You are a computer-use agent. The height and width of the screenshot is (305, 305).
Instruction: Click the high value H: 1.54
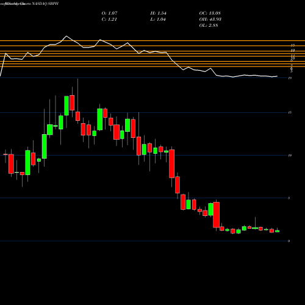(158, 13)
